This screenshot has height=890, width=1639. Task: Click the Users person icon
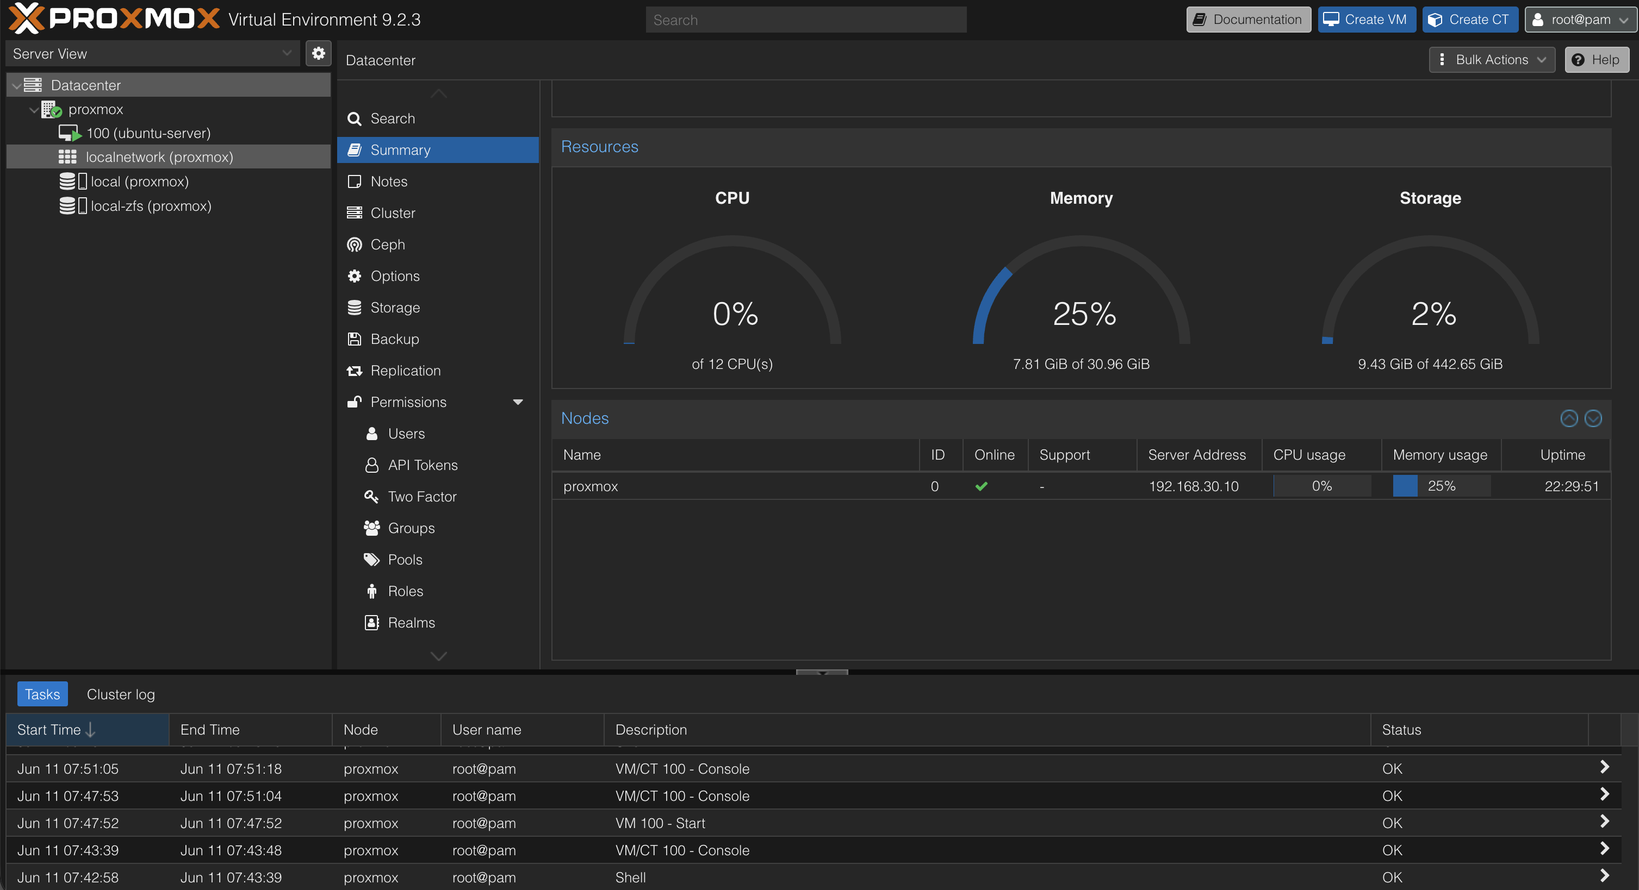371,434
